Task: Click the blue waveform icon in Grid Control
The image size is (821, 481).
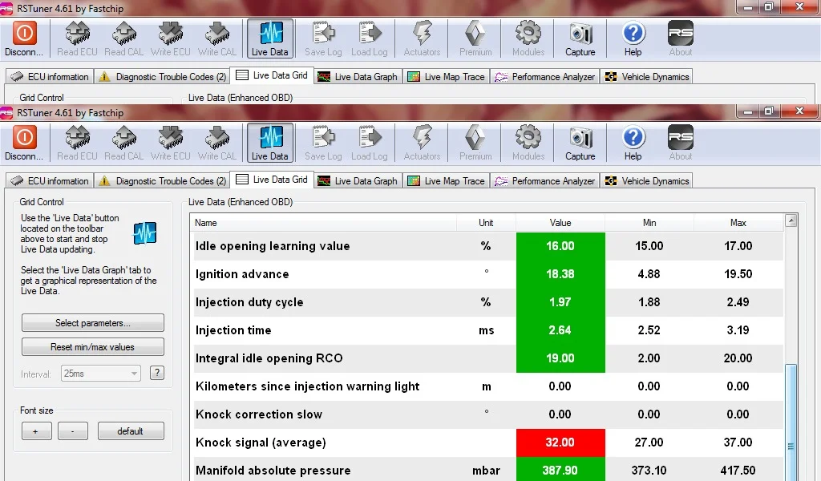Action: pos(145,233)
